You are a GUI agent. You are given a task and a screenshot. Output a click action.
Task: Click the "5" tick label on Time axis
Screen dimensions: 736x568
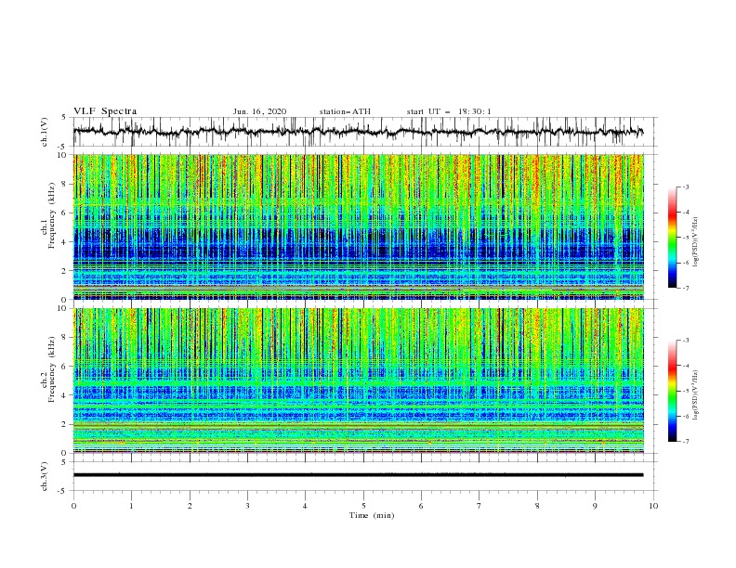pyautogui.click(x=363, y=506)
